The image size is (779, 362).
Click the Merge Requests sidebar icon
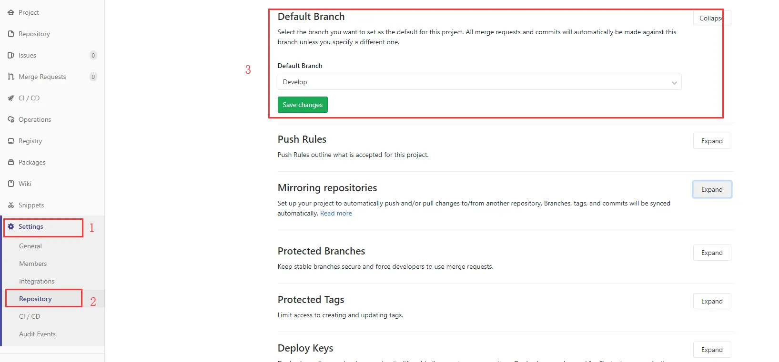coord(42,77)
